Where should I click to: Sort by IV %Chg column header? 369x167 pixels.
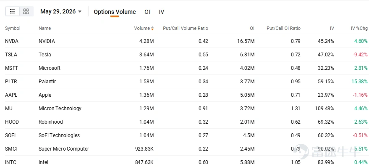[359, 28]
